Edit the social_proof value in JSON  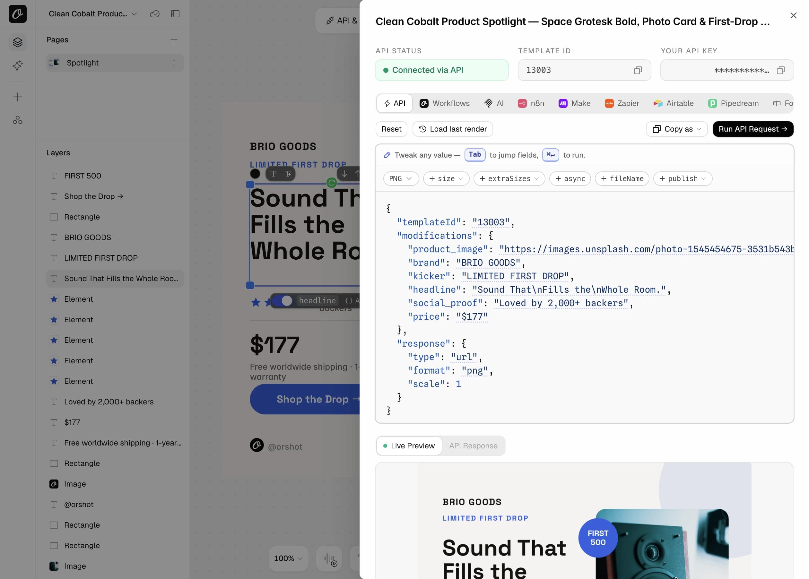click(x=561, y=303)
